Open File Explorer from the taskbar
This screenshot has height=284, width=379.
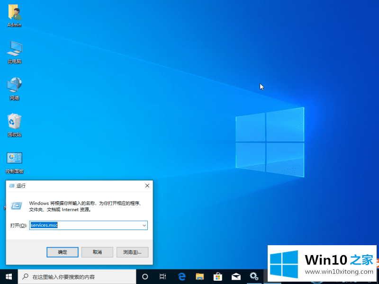click(199, 276)
